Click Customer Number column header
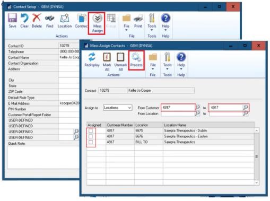The height and width of the screenshot is (201, 270). coord(120,125)
